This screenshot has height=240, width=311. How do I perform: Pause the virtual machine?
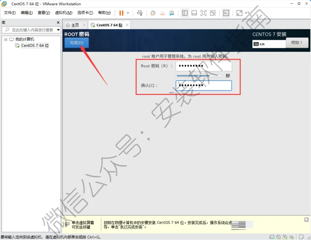(x=121, y=13)
